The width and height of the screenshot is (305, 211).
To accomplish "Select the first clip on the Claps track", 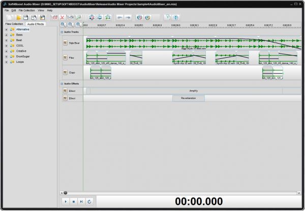I will point(96,73).
